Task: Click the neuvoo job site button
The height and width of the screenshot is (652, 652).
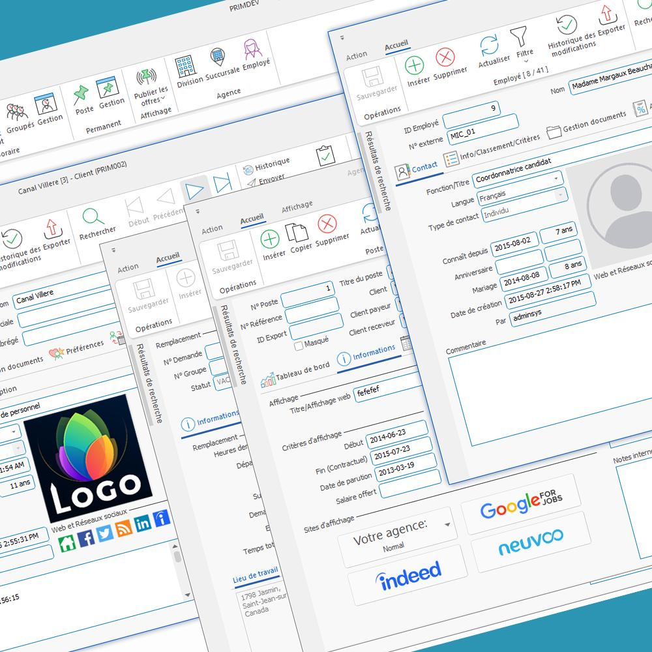Action: coord(531,541)
